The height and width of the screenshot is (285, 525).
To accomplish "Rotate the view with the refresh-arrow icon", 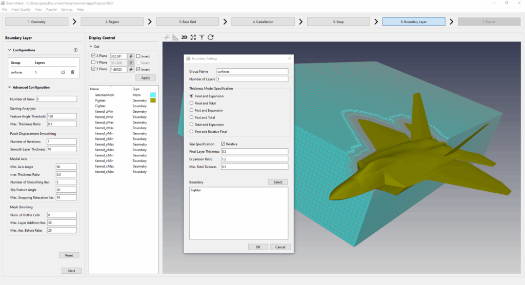I will 210,37.
